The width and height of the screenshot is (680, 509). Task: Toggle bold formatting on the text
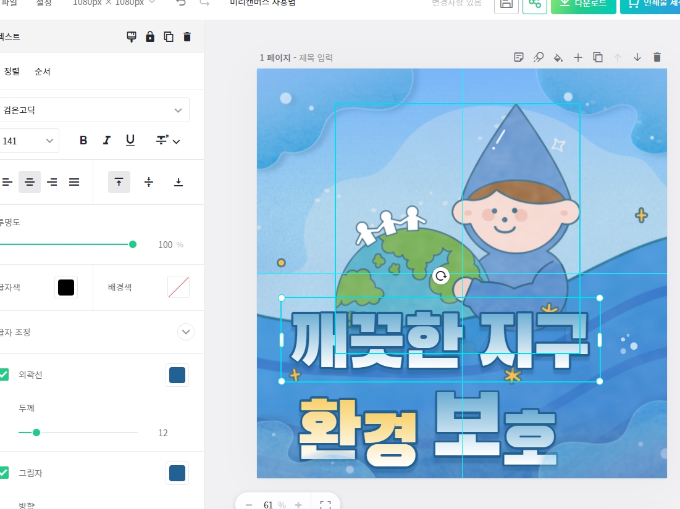[x=83, y=140]
